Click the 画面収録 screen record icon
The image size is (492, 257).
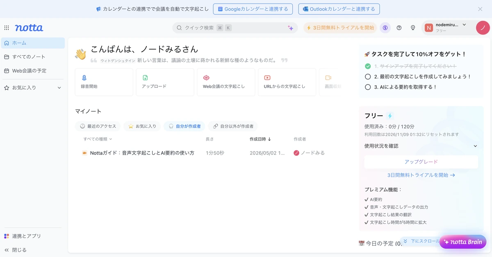328,77
